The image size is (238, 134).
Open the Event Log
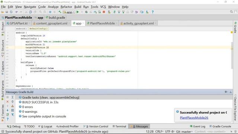[197, 127]
